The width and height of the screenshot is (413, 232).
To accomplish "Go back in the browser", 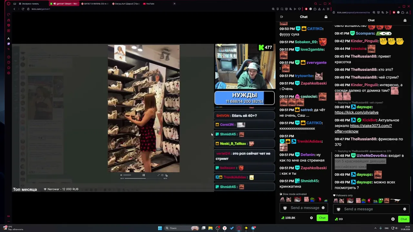I will 14,9.
